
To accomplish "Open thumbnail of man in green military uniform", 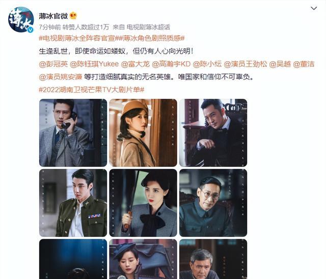I will click(x=73, y=203).
